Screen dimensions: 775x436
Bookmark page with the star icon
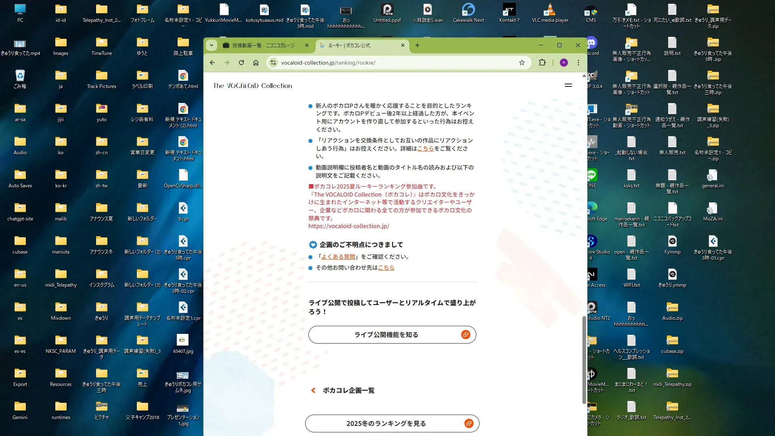[x=522, y=63]
